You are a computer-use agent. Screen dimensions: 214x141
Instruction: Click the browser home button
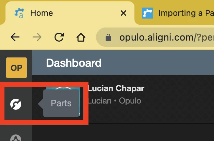pyautogui.click(x=81, y=37)
